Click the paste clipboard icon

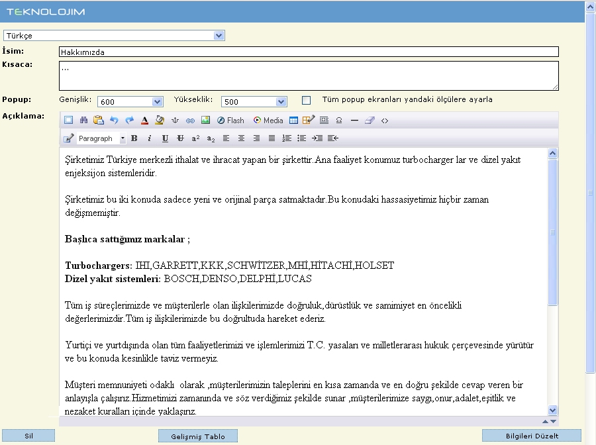coord(99,121)
